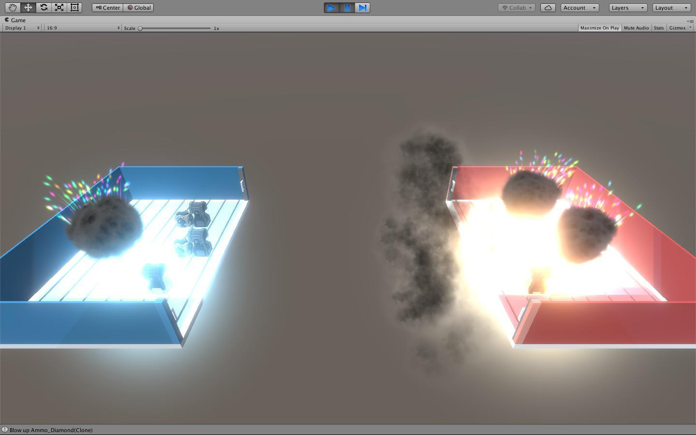The height and width of the screenshot is (435, 696).
Task: Pause the running game
Action: click(x=347, y=8)
